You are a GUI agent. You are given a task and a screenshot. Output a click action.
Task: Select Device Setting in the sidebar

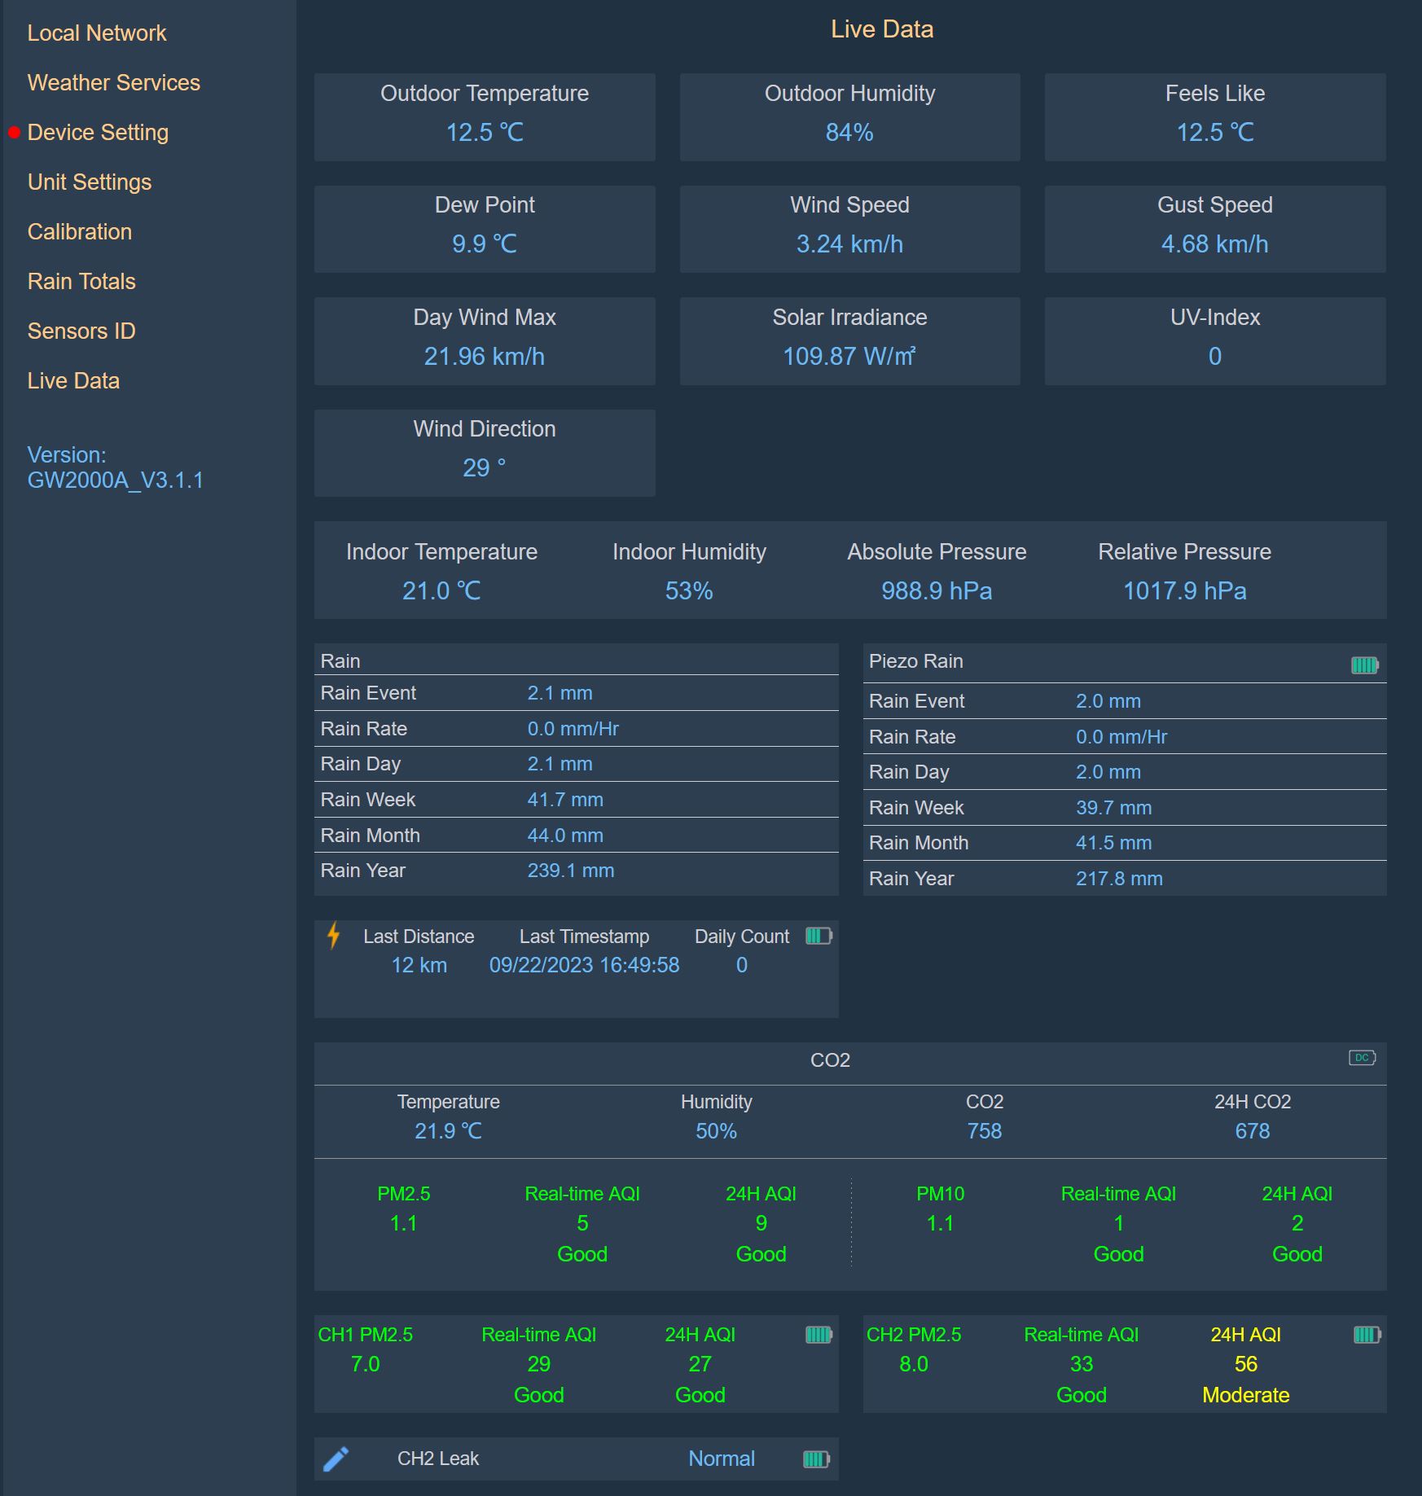tap(99, 132)
